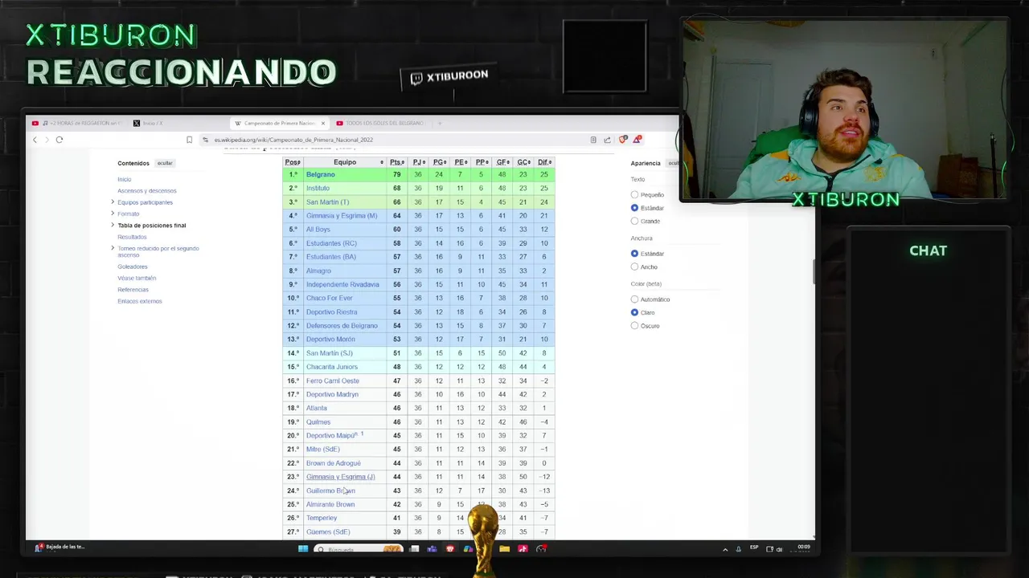Open Gimnasia y Esgrima (M) link
The width and height of the screenshot is (1029, 578).
(x=342, y=216)
